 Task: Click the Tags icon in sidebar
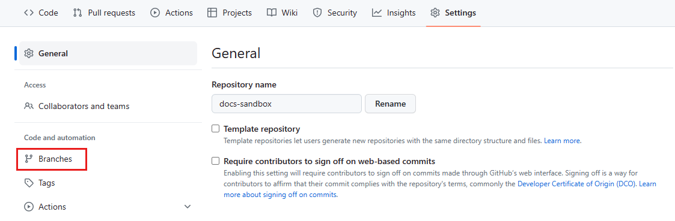click(x=29, y=183)
